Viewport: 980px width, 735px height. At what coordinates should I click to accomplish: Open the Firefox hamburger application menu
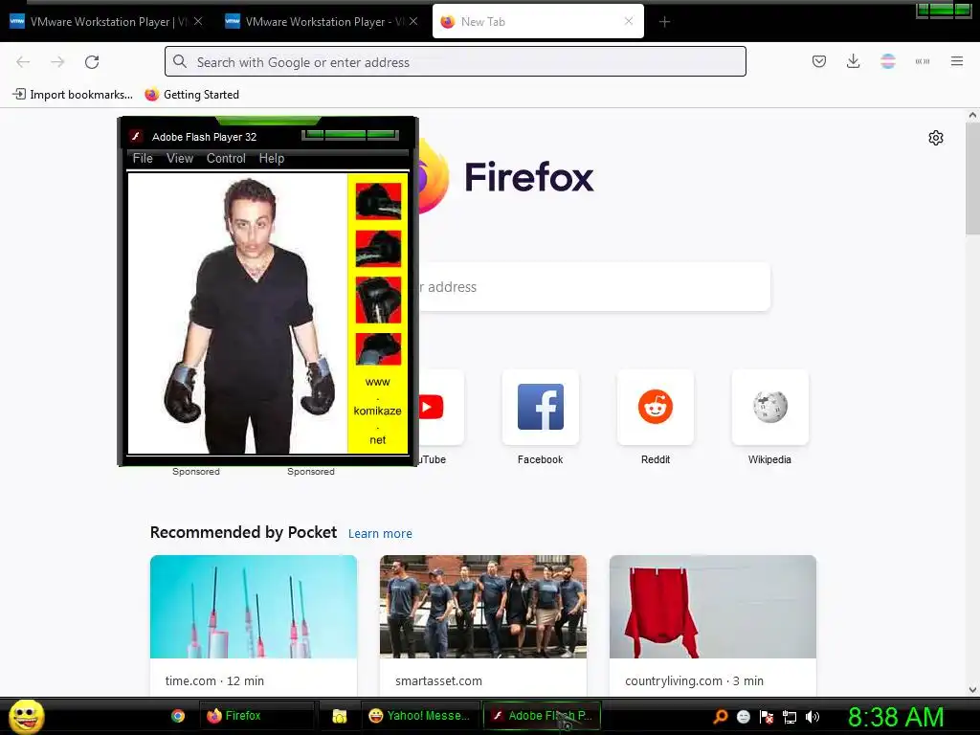click(x=957, y=61)
